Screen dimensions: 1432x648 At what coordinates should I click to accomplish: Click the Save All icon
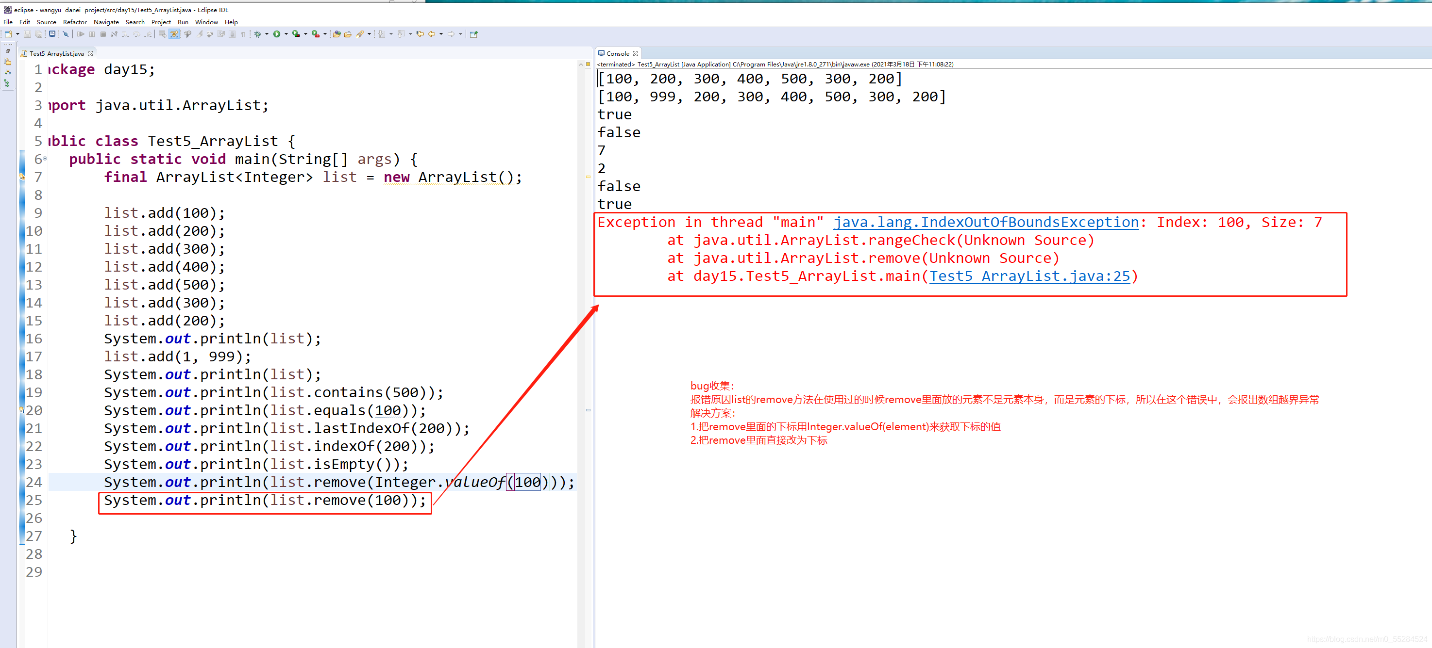38,34
